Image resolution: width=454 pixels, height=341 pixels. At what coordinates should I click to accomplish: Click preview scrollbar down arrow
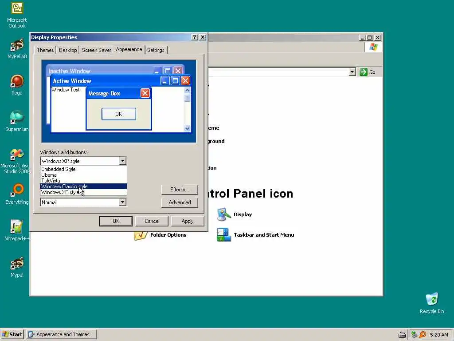[x=187, y=128]
